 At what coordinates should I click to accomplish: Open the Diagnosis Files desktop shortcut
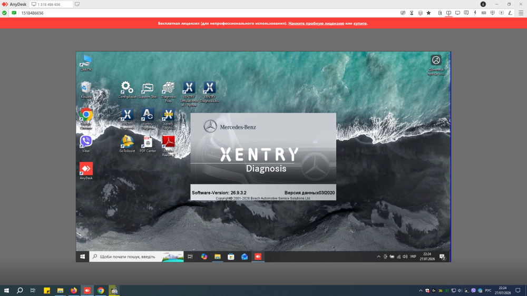[x=168, y=92]
